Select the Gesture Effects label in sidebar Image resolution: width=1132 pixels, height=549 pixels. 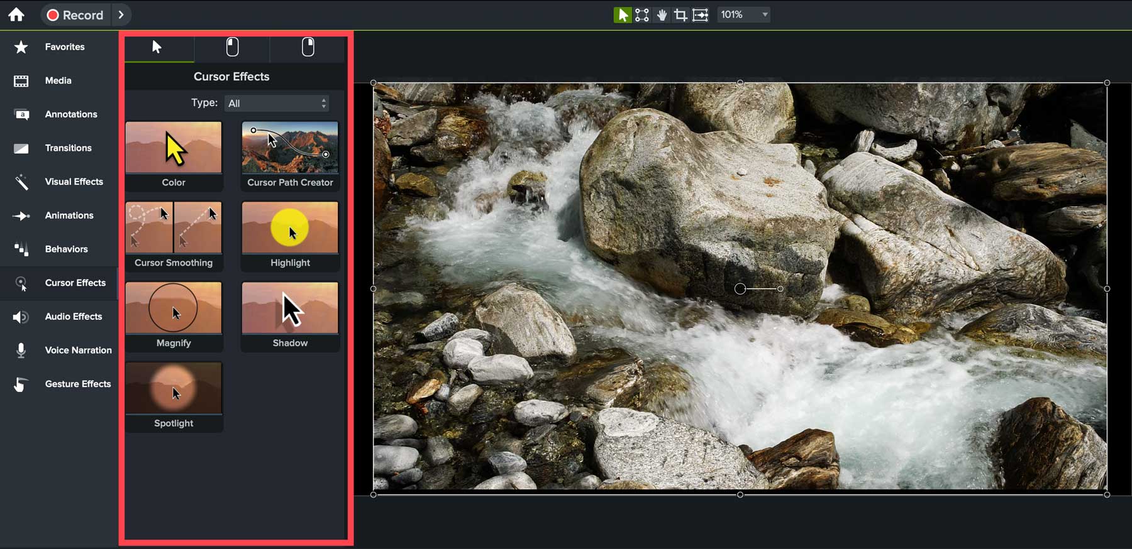78,384
